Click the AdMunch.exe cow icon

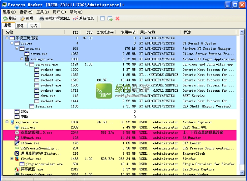pyautogui.click(x=17, y=138)
